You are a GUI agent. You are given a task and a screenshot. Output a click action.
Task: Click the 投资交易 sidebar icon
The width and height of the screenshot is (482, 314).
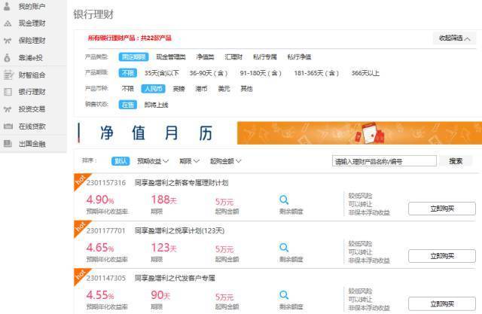(8, 109)
